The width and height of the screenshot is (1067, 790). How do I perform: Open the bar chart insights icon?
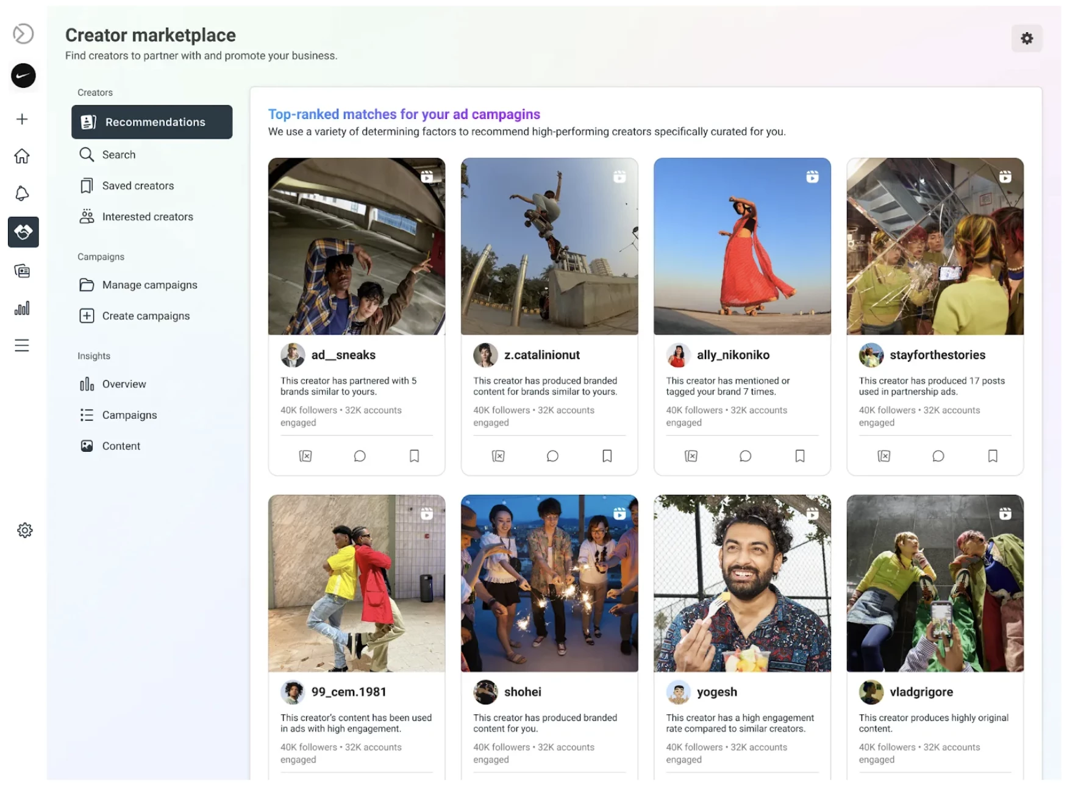pyautogui.click(x=22, y=308)
